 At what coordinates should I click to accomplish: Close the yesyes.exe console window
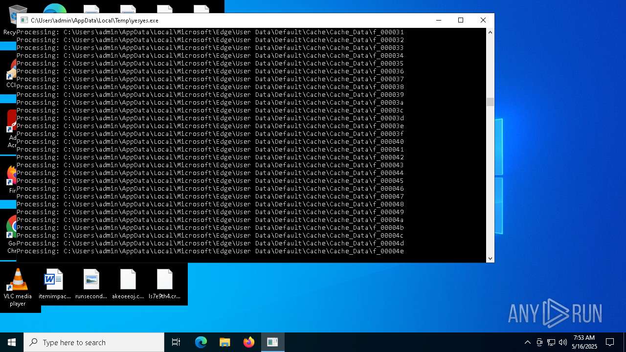pyautogui.click(x=483, y=20)
